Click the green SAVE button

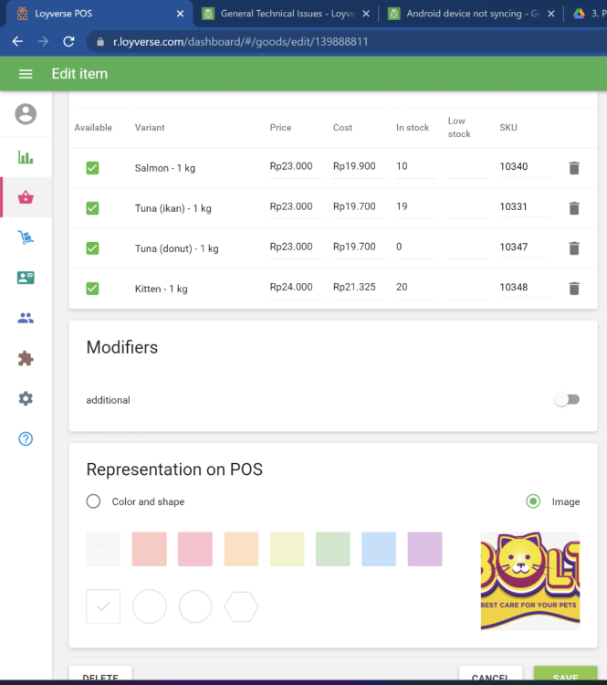[565, 677]
